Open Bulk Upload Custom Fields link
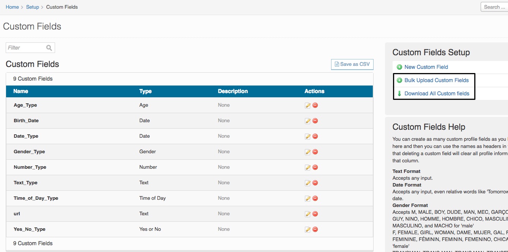Viewport: 508px width, 252px height. pyautogui.click(x=437, y=80)
